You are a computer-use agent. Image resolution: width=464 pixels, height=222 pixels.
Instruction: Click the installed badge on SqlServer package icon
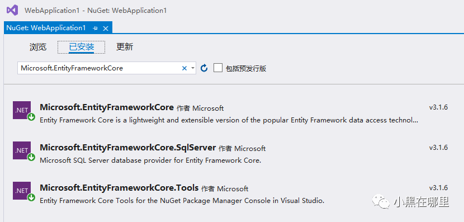pyautogui.click(x=31, y=157)
